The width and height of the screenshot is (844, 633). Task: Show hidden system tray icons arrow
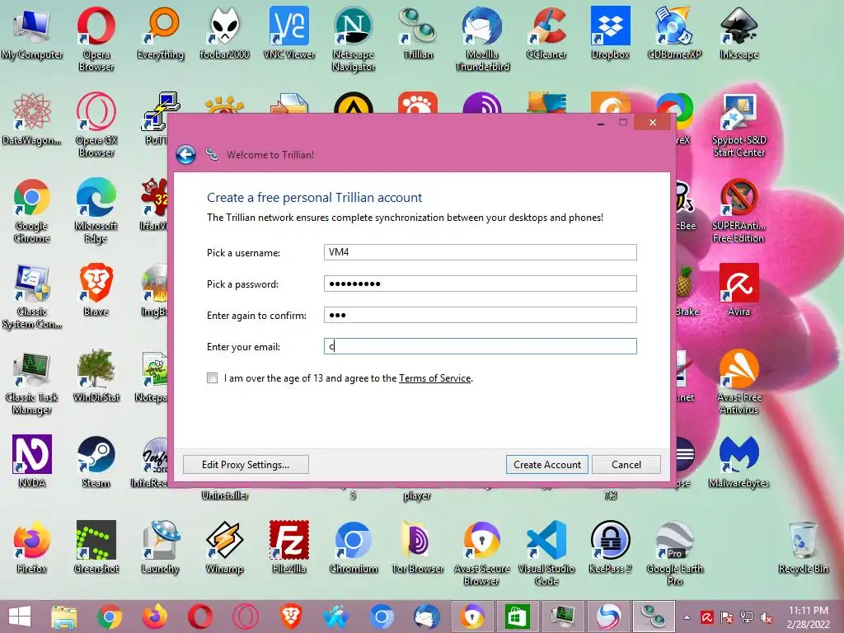(x=687, y=617)
